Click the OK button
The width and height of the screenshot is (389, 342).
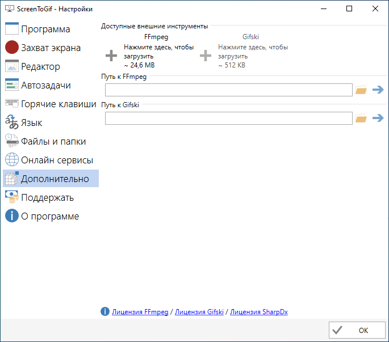coord(357,330)
